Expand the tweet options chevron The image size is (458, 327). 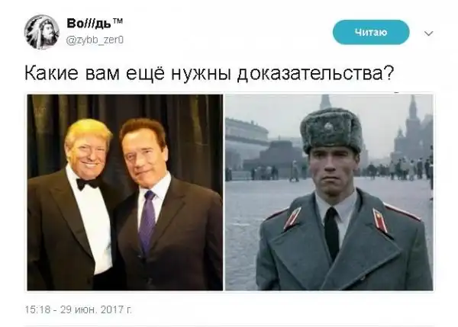click(428, 34)
